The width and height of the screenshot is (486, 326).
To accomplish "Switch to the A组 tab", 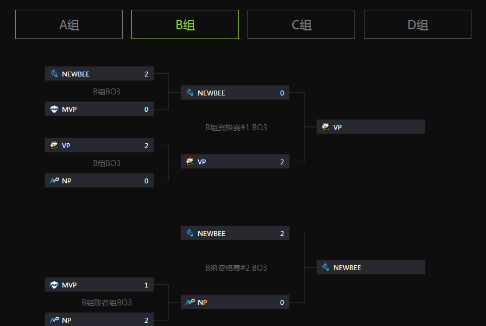I will [69, 24].
